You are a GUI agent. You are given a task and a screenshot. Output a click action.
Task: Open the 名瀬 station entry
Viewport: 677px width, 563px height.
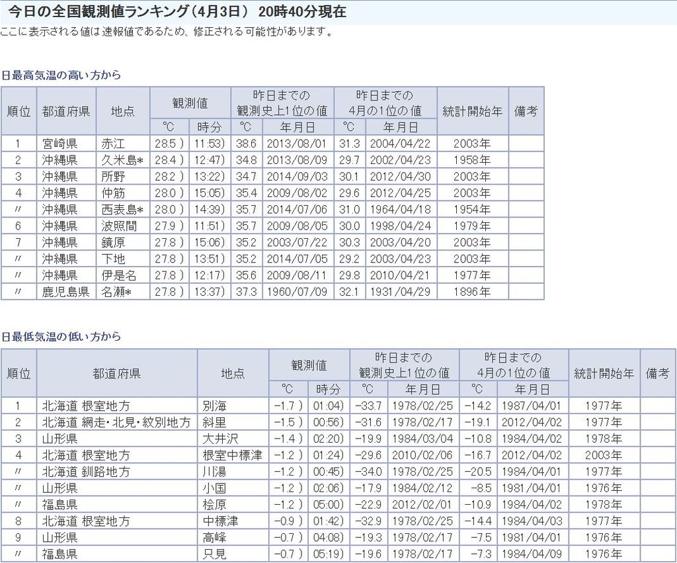click(x=116, y=292)
